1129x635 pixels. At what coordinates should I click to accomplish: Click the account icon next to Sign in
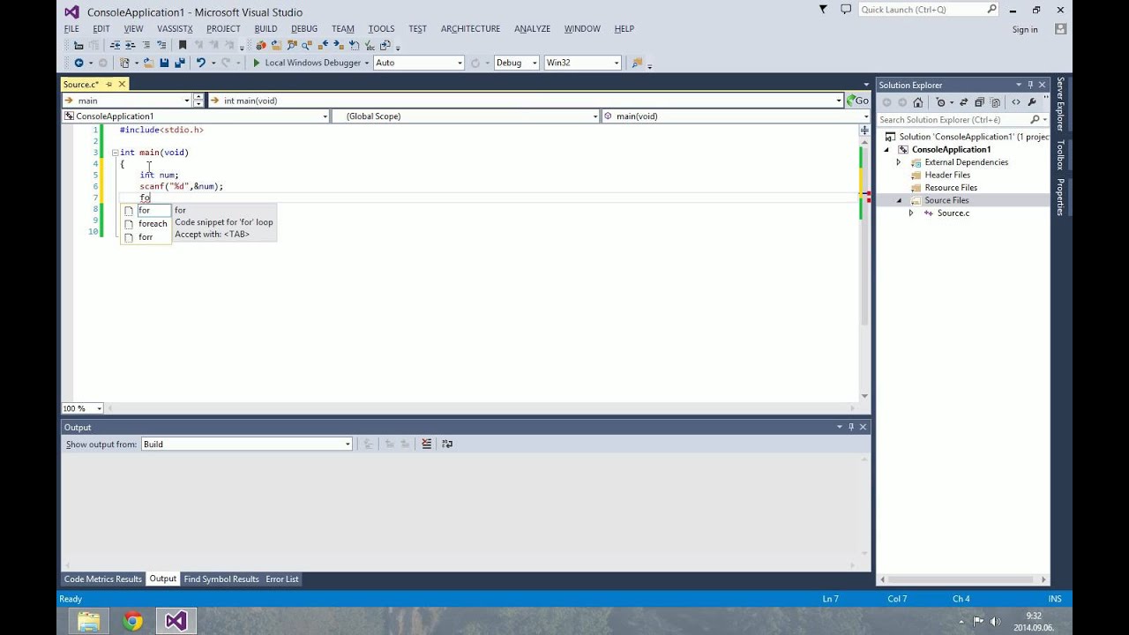click(1060, 29)
